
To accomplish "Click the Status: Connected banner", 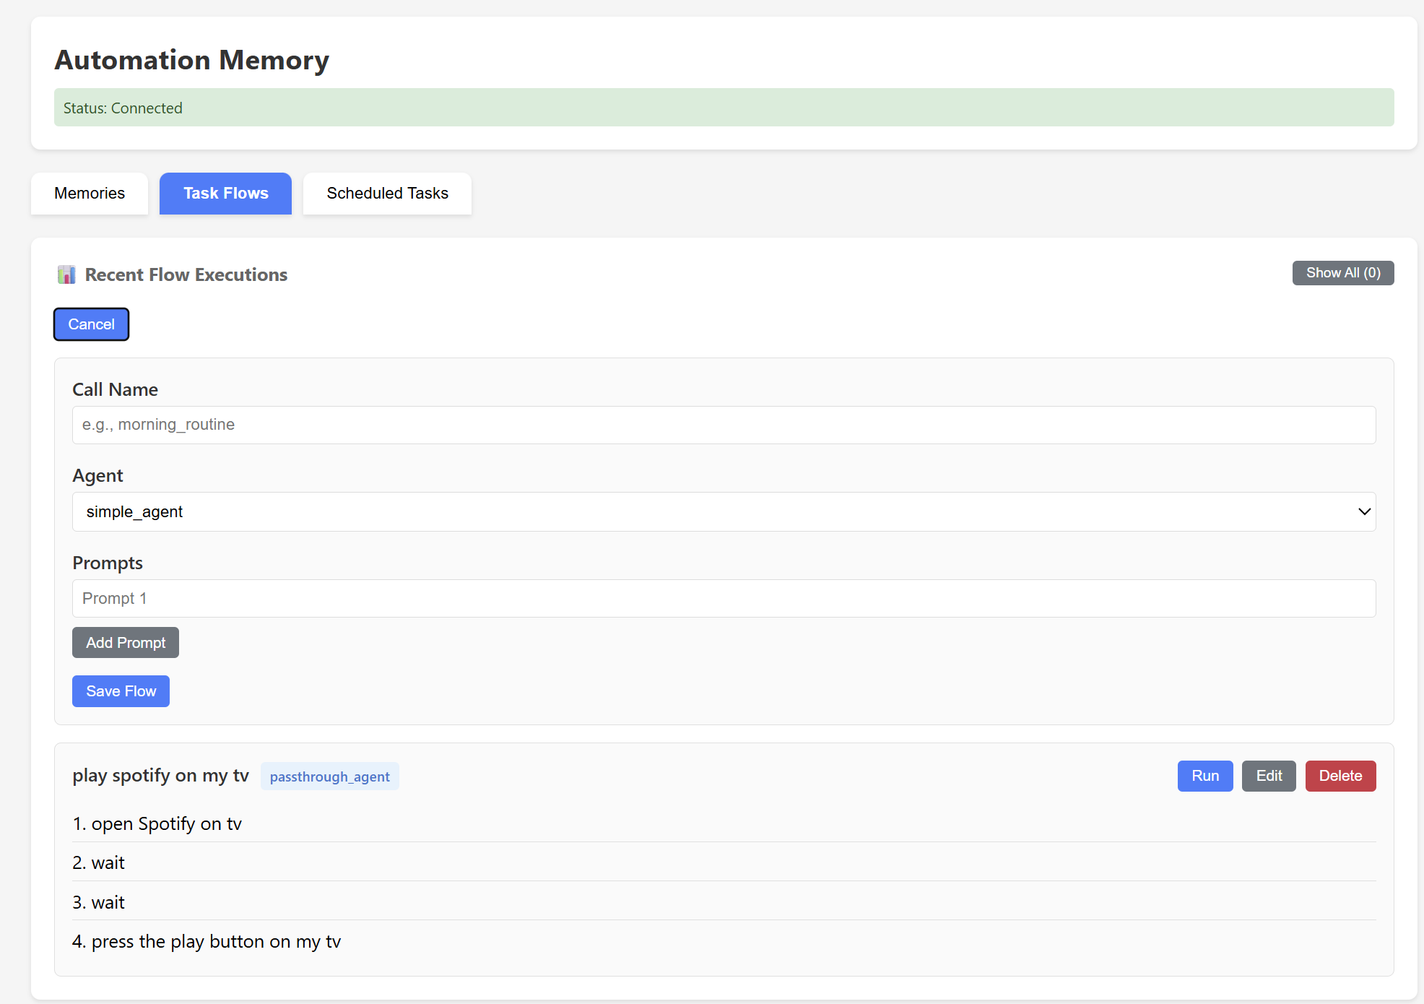I will pos(724,108).
